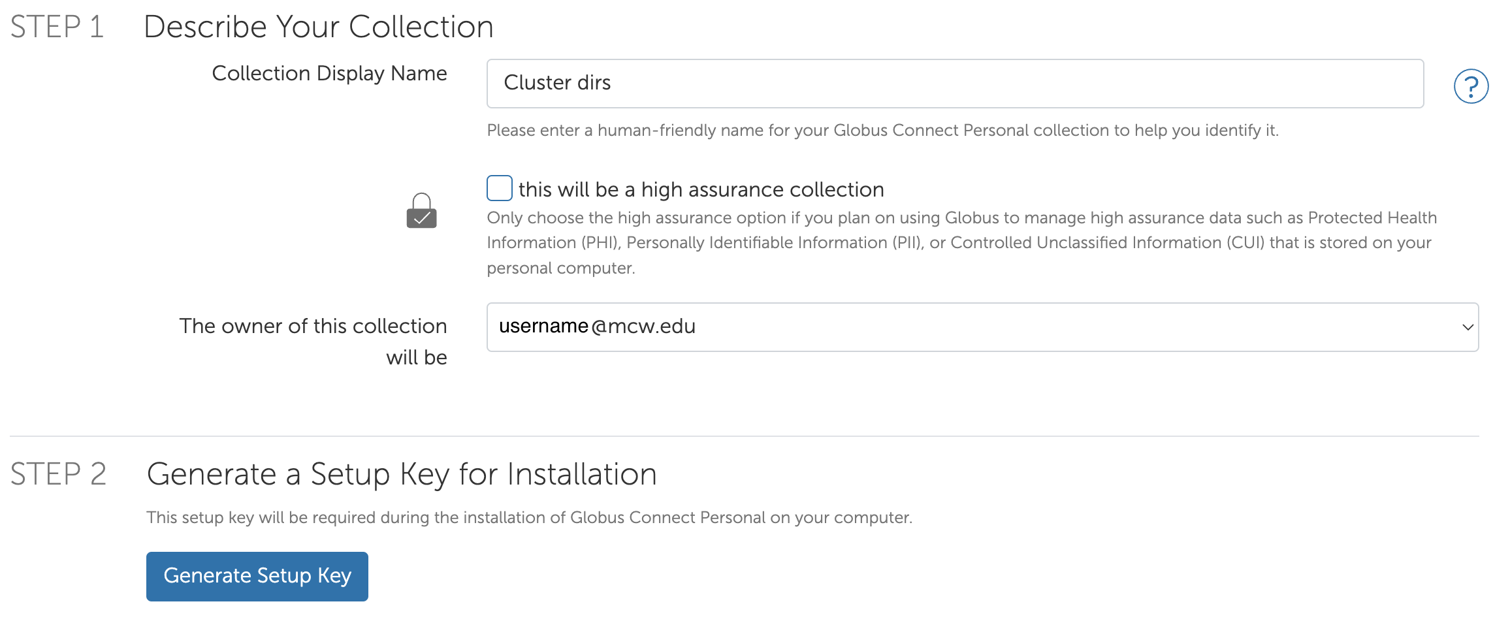This screenshot has height=623, width=1510.
Task: Click the username@mcw.edu owner value
Action: tap(597, 326)
